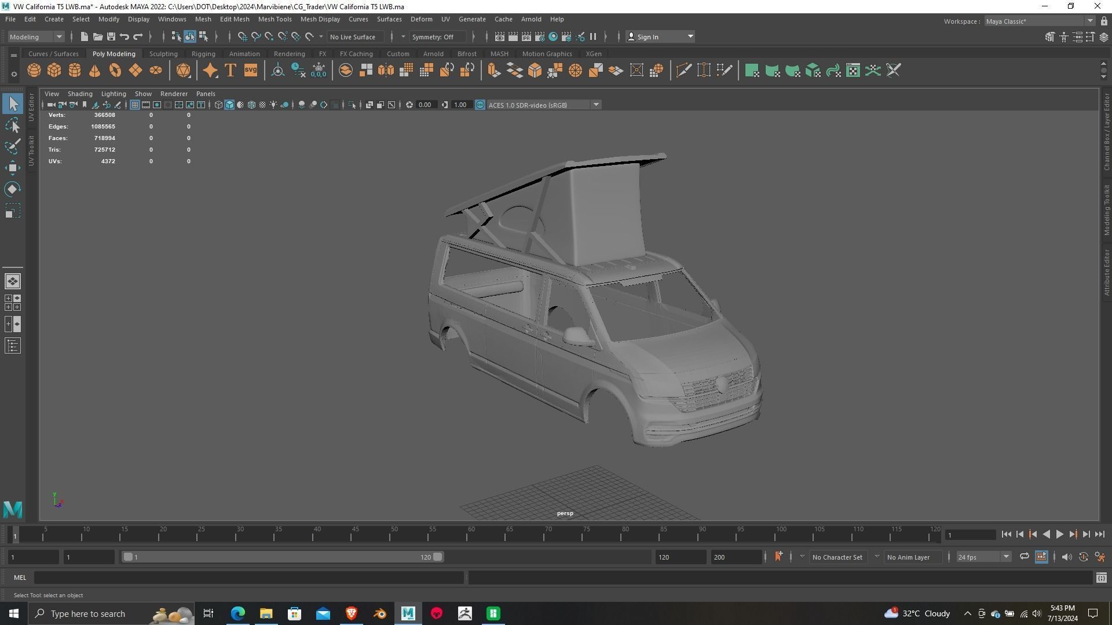Click the SVG import shelf icon

point(251,71)
